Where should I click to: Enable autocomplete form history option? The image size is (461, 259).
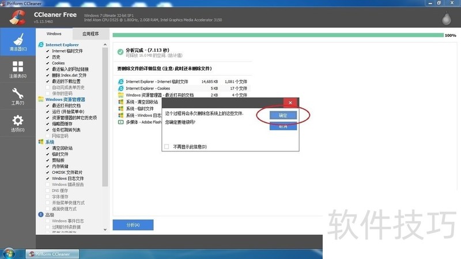point(48,87)
